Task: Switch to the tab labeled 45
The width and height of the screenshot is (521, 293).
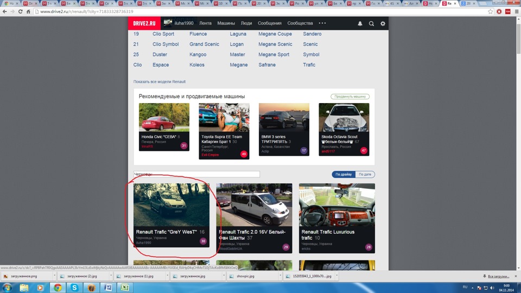Action: tap(391, 3)
